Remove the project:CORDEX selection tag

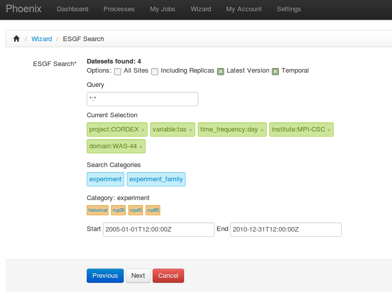click(x=142, y=130)
